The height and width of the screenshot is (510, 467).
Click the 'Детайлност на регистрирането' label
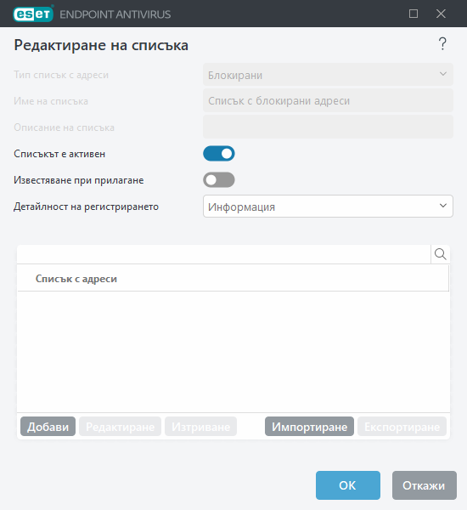click(x=86, y=207)
